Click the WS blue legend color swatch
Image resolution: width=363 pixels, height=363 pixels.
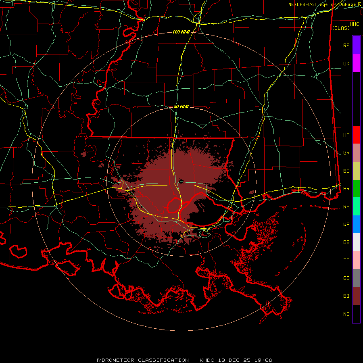tap(356, 224)
